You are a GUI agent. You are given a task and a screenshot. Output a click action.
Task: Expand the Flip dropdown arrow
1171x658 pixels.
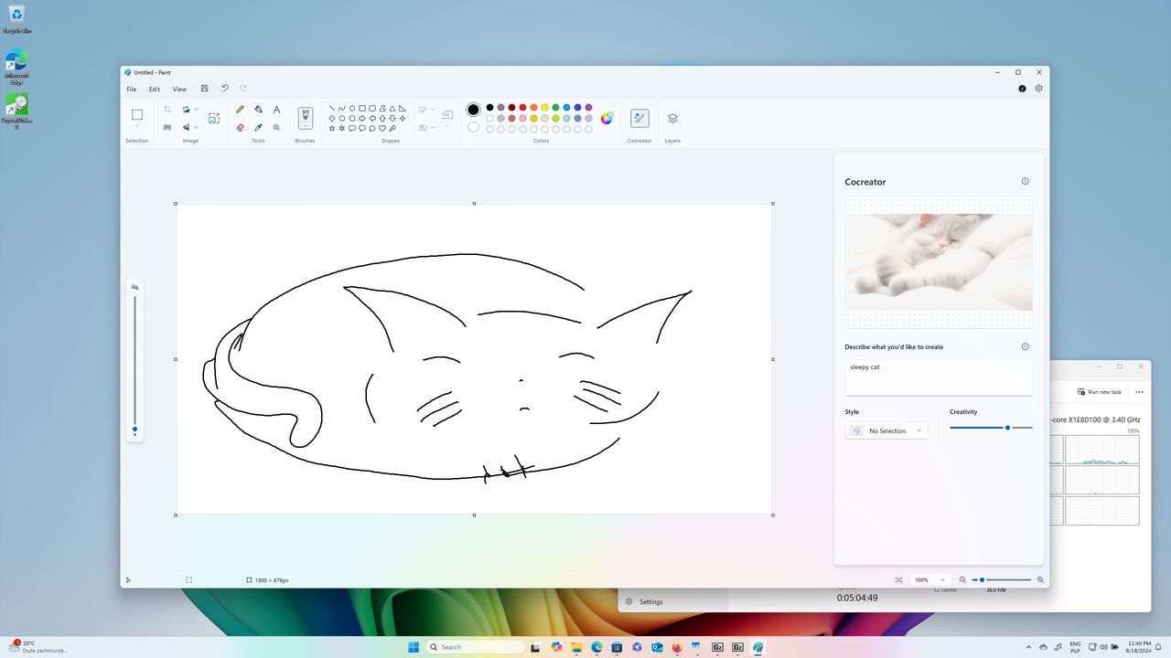click(196, 128)
